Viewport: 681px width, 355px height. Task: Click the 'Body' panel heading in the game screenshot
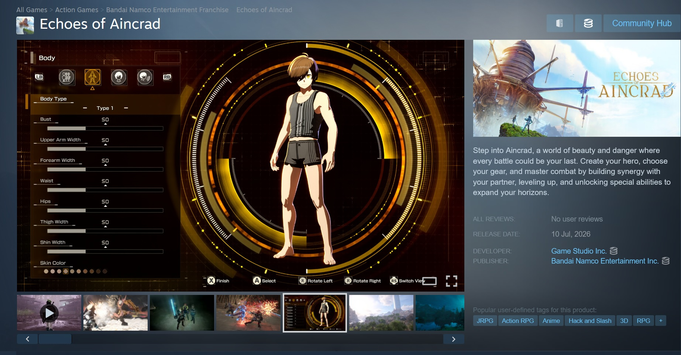[47, 58]
